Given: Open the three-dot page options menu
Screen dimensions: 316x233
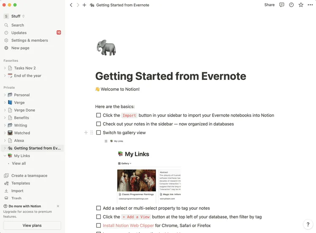Looking at the screenshot, I should 310,5.
